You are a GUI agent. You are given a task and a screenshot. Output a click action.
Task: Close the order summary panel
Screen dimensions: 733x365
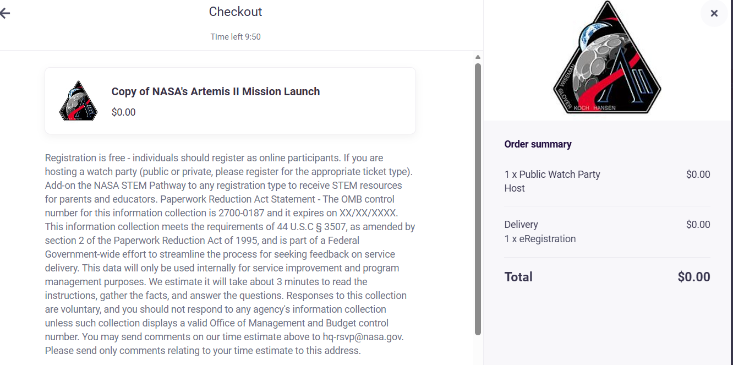tap(714, 13)
